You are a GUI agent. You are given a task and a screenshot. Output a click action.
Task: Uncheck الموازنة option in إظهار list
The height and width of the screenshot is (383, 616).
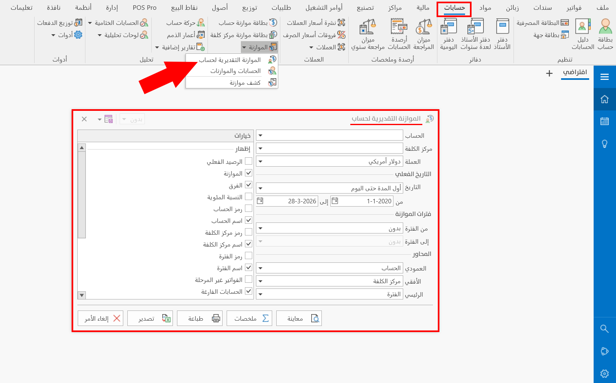tap(249, 173)
